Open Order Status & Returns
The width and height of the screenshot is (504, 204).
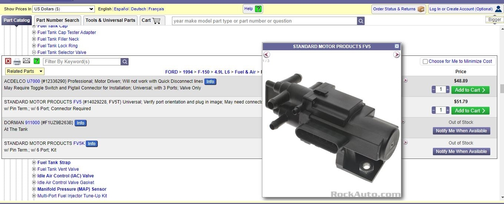click(x=398, y=9)
